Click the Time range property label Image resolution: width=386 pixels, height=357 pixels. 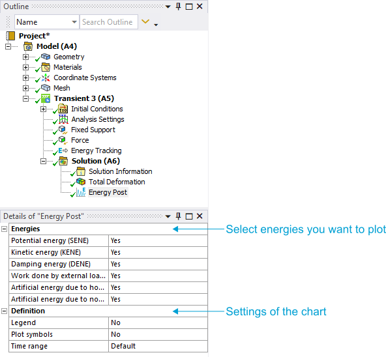29,346
